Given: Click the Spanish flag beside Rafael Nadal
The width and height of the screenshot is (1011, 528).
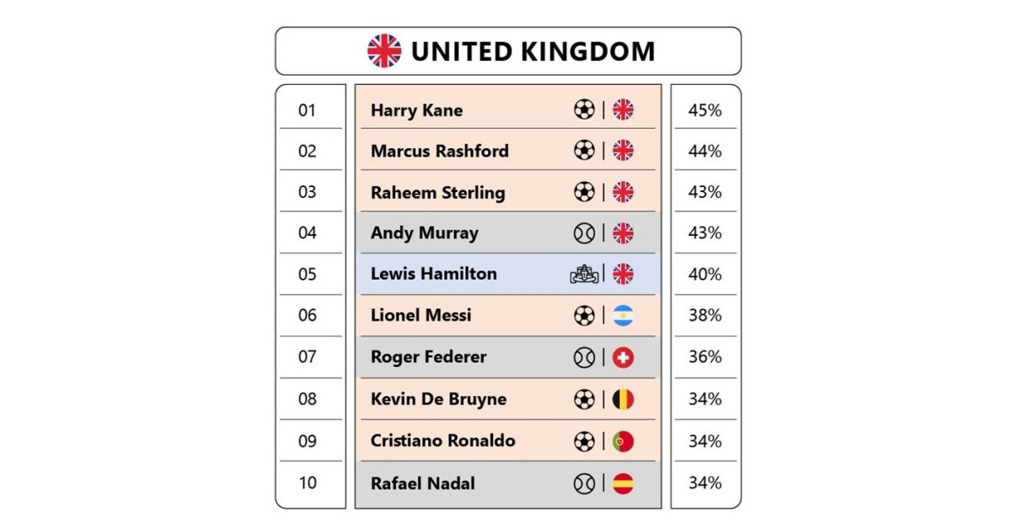Looking at the screenshot, I should coord(623,483).
